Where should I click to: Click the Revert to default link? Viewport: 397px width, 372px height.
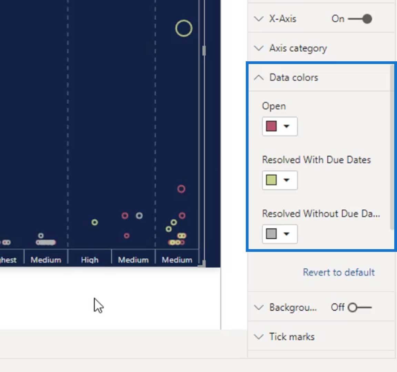tap(339, 272)
